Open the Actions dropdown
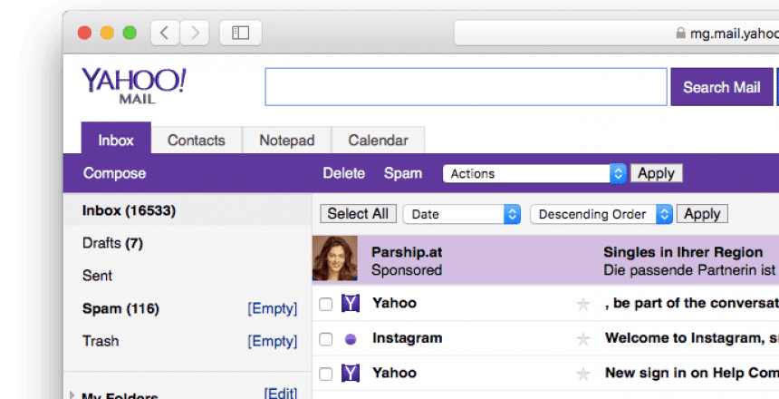Image resolution: width=779 pixels, height=399 pixels. (x=534, y=173)
